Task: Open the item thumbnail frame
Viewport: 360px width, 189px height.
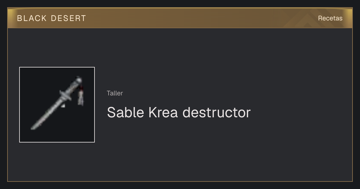Action: [57, 105]
